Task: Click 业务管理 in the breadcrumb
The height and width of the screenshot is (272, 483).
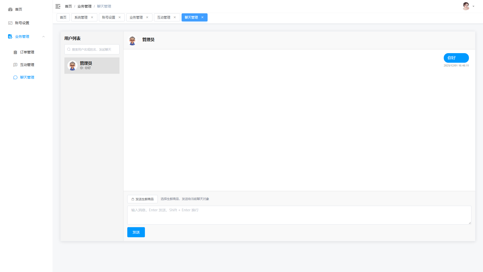Action: 85,6
